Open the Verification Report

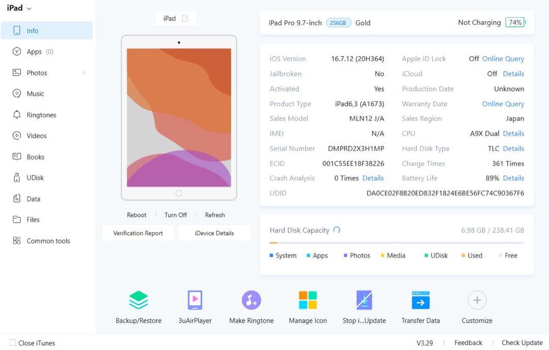point(138,233)
